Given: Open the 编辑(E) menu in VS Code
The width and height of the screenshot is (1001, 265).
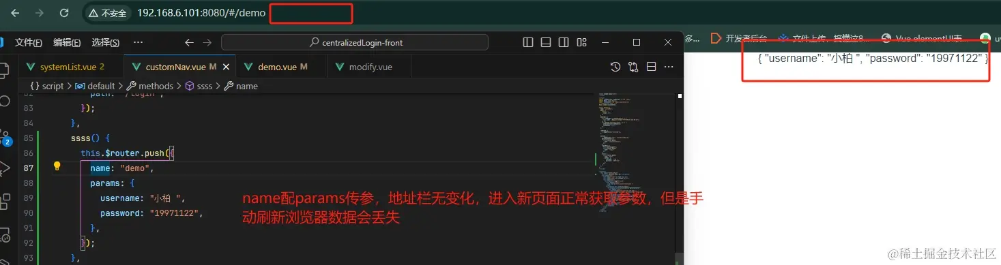Looking at the screenshot, I should click(67, 42).
